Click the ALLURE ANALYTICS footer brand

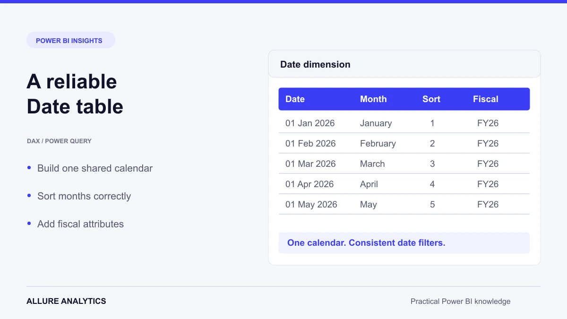[66, 301]
